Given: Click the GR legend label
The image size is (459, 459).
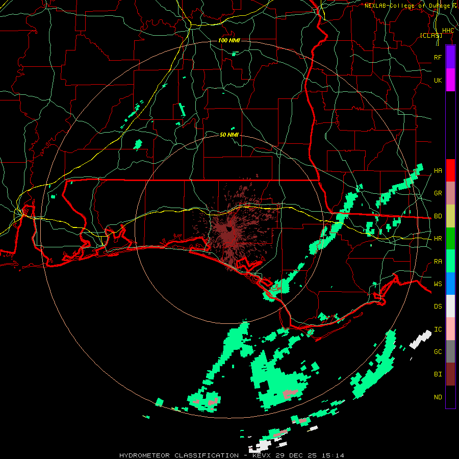Looking at the screenshot, I should click(x=438, y=193).
